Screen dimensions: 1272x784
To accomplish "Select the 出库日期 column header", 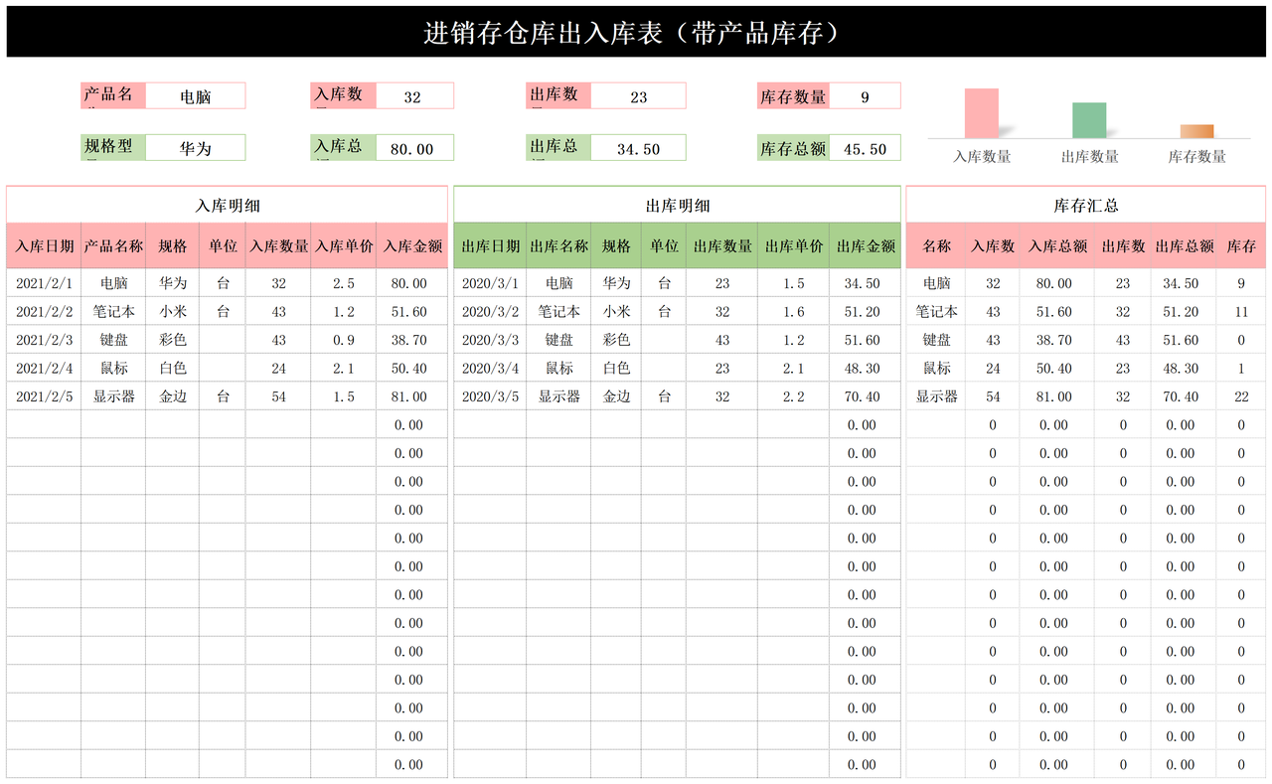I will [x=490, y=245].
